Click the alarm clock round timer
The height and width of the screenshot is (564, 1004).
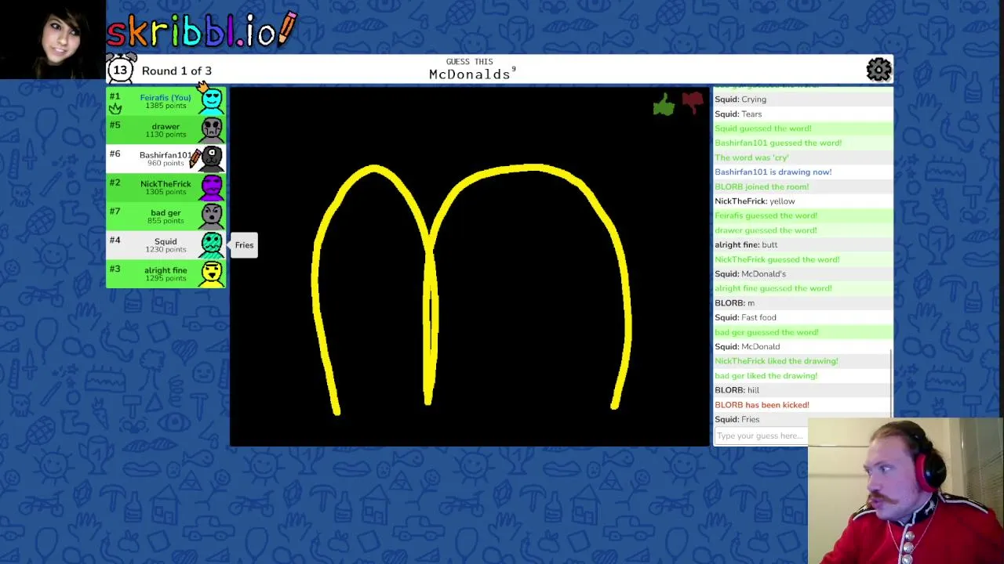[x=120, y=69]
